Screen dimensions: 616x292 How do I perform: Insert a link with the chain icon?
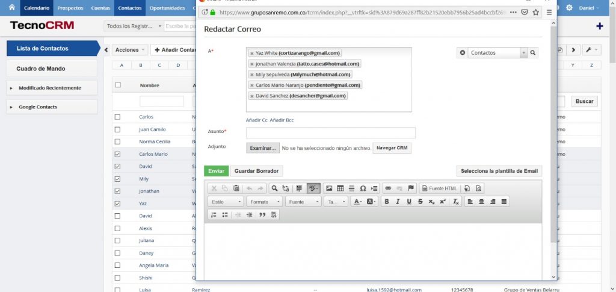click(388, 188)
